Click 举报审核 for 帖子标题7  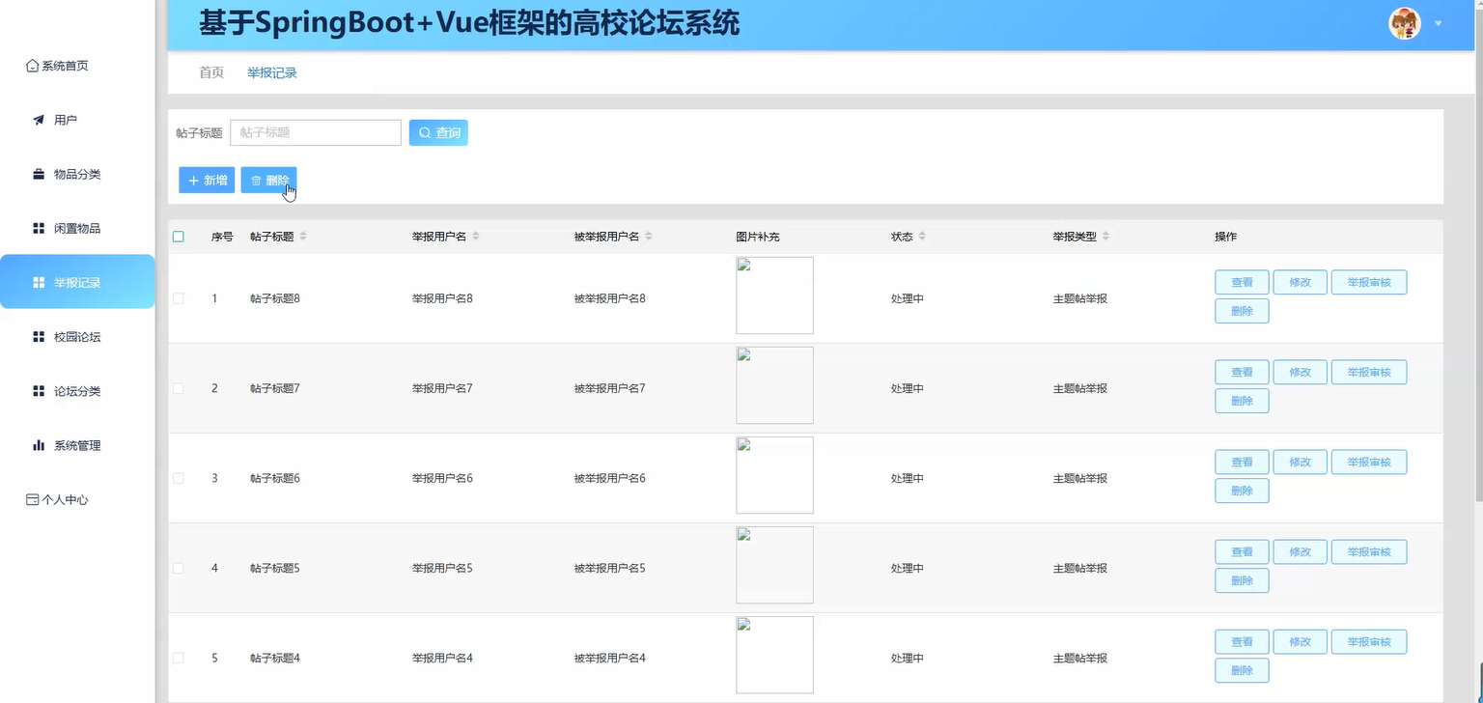click(x=1369, y=372)
